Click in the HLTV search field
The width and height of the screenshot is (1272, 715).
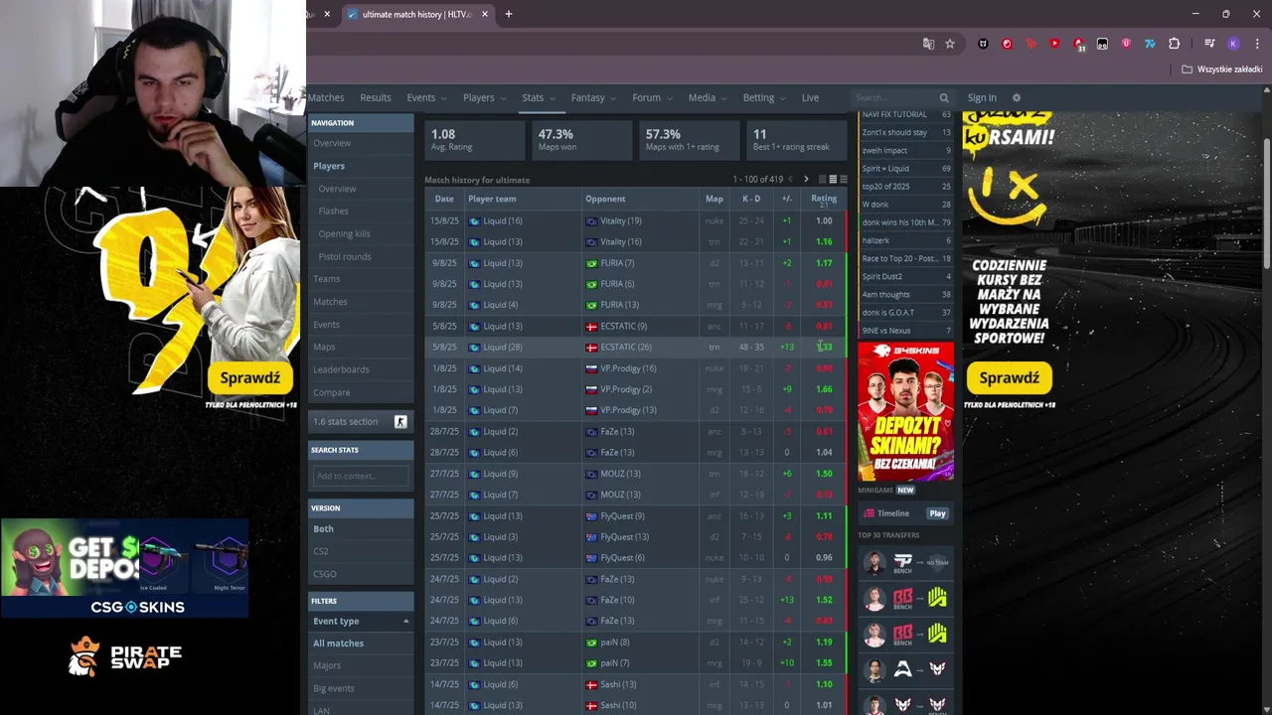point(894,97)
